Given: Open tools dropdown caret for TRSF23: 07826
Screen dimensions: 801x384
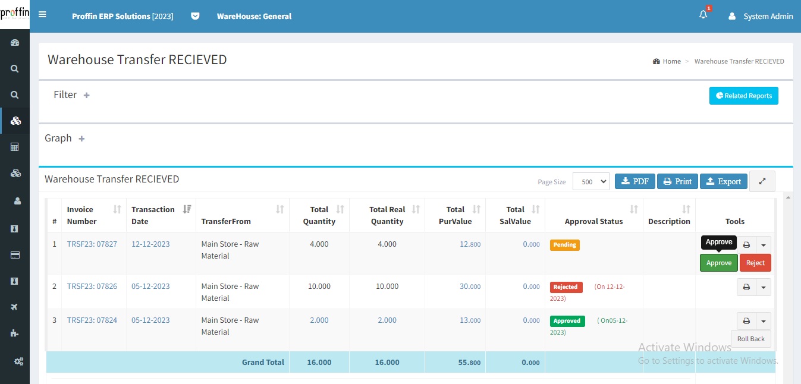Looking at the screenshot, I should 764,287.
